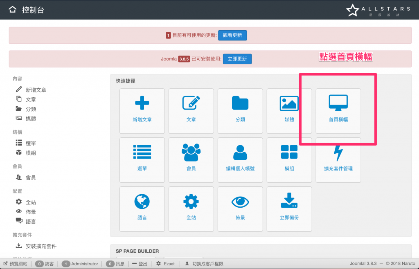
Task: Click the 預覽網站 link in status bar
Action: [18, 264]
